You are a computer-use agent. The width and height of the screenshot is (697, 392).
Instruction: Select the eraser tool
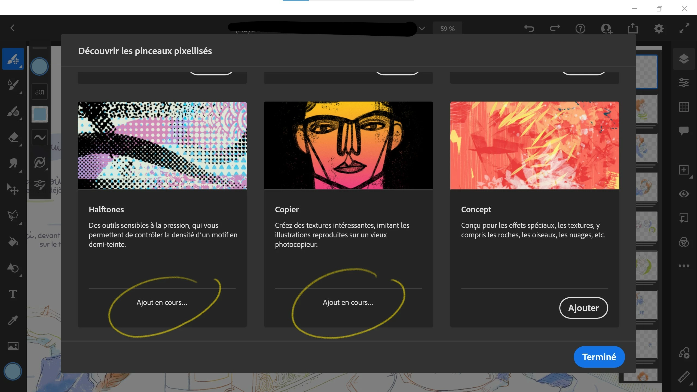tap(13, 137)
